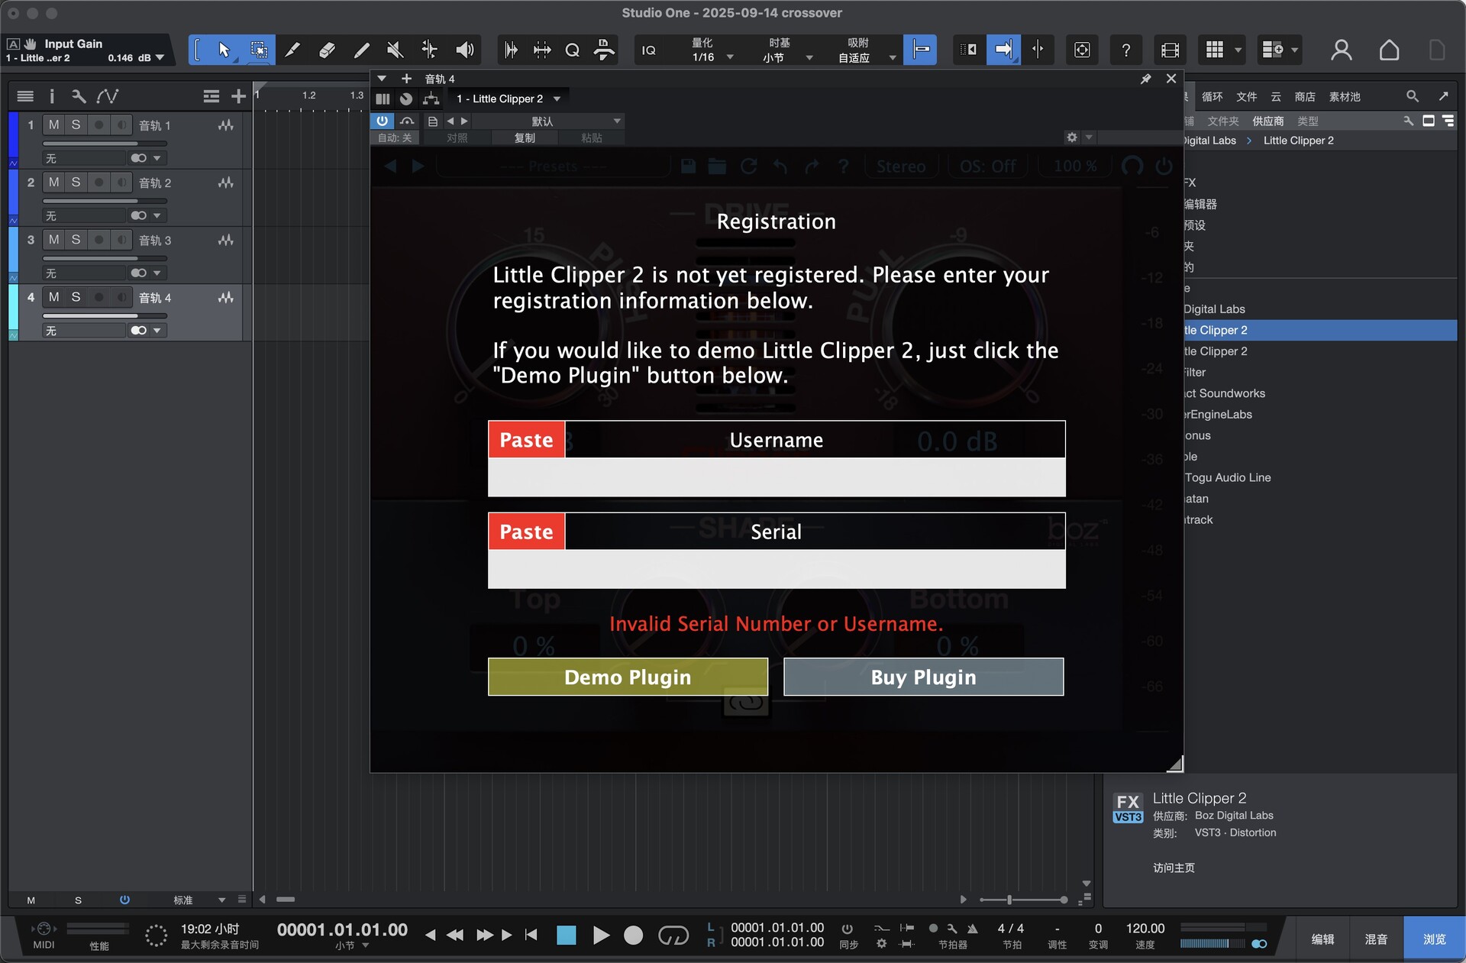
Task: Select the Arrow tool in the toolbar
Action: pyautogui.click(x=224, y=50)
